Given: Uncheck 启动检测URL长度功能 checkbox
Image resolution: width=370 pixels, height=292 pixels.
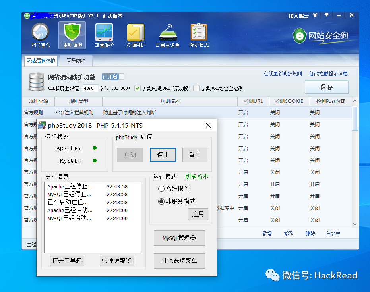Looking at the screenshot, I should [138, 88].
